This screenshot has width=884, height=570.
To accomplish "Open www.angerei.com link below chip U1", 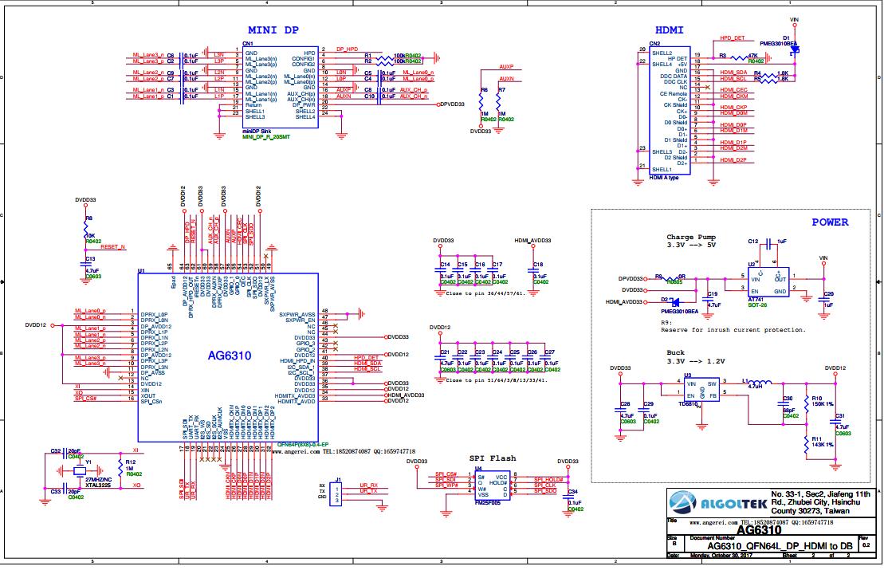I will (299, 451).
